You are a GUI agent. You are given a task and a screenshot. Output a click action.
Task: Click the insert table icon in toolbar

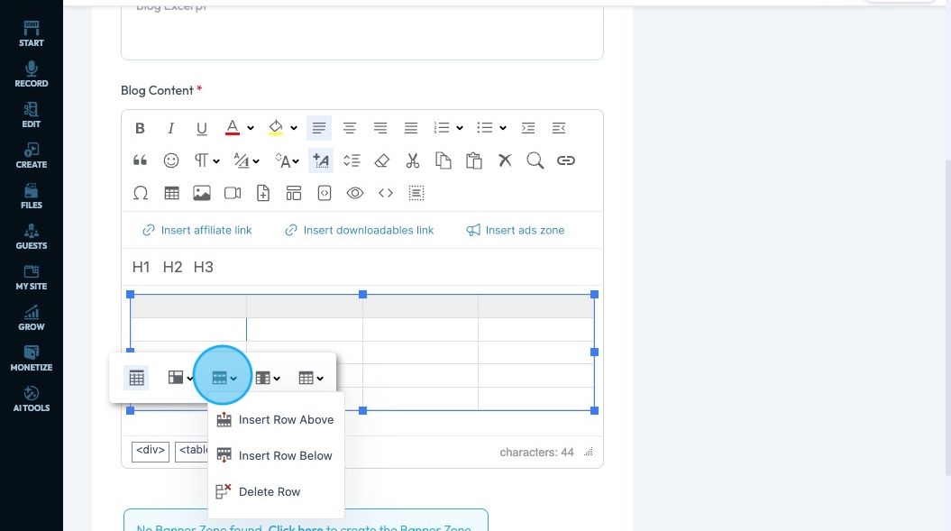point(171,193)
